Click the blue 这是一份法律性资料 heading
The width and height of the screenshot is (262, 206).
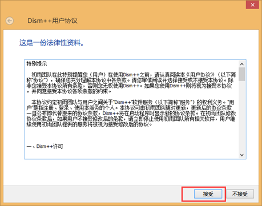click(51, 43)
